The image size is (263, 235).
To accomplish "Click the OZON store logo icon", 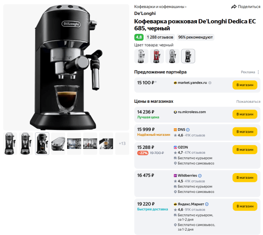I will (x=175, y=148).
